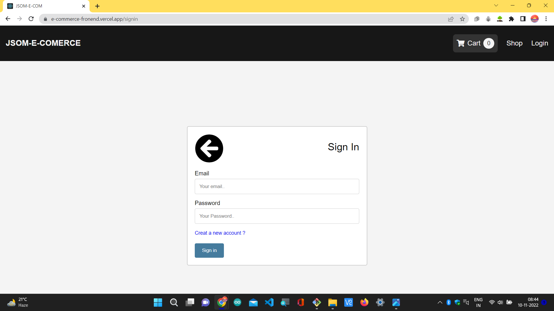Select the JSOM-E-COM browser tab
The width and height of the screenshot is (554, 311).
(43, 6)
